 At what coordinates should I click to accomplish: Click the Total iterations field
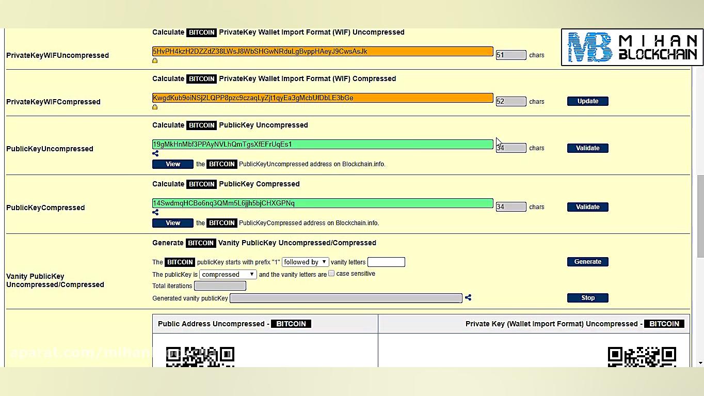tap(220, 286)
